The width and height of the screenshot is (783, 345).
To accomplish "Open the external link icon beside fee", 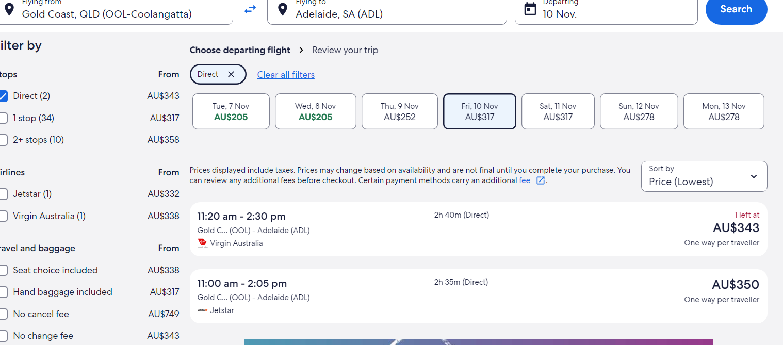I will pyautogui.click(x=541, y=180).
